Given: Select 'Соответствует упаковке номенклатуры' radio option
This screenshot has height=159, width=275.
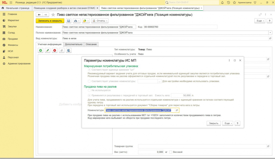Looking at the screenshot, I should tap(89, 81).
